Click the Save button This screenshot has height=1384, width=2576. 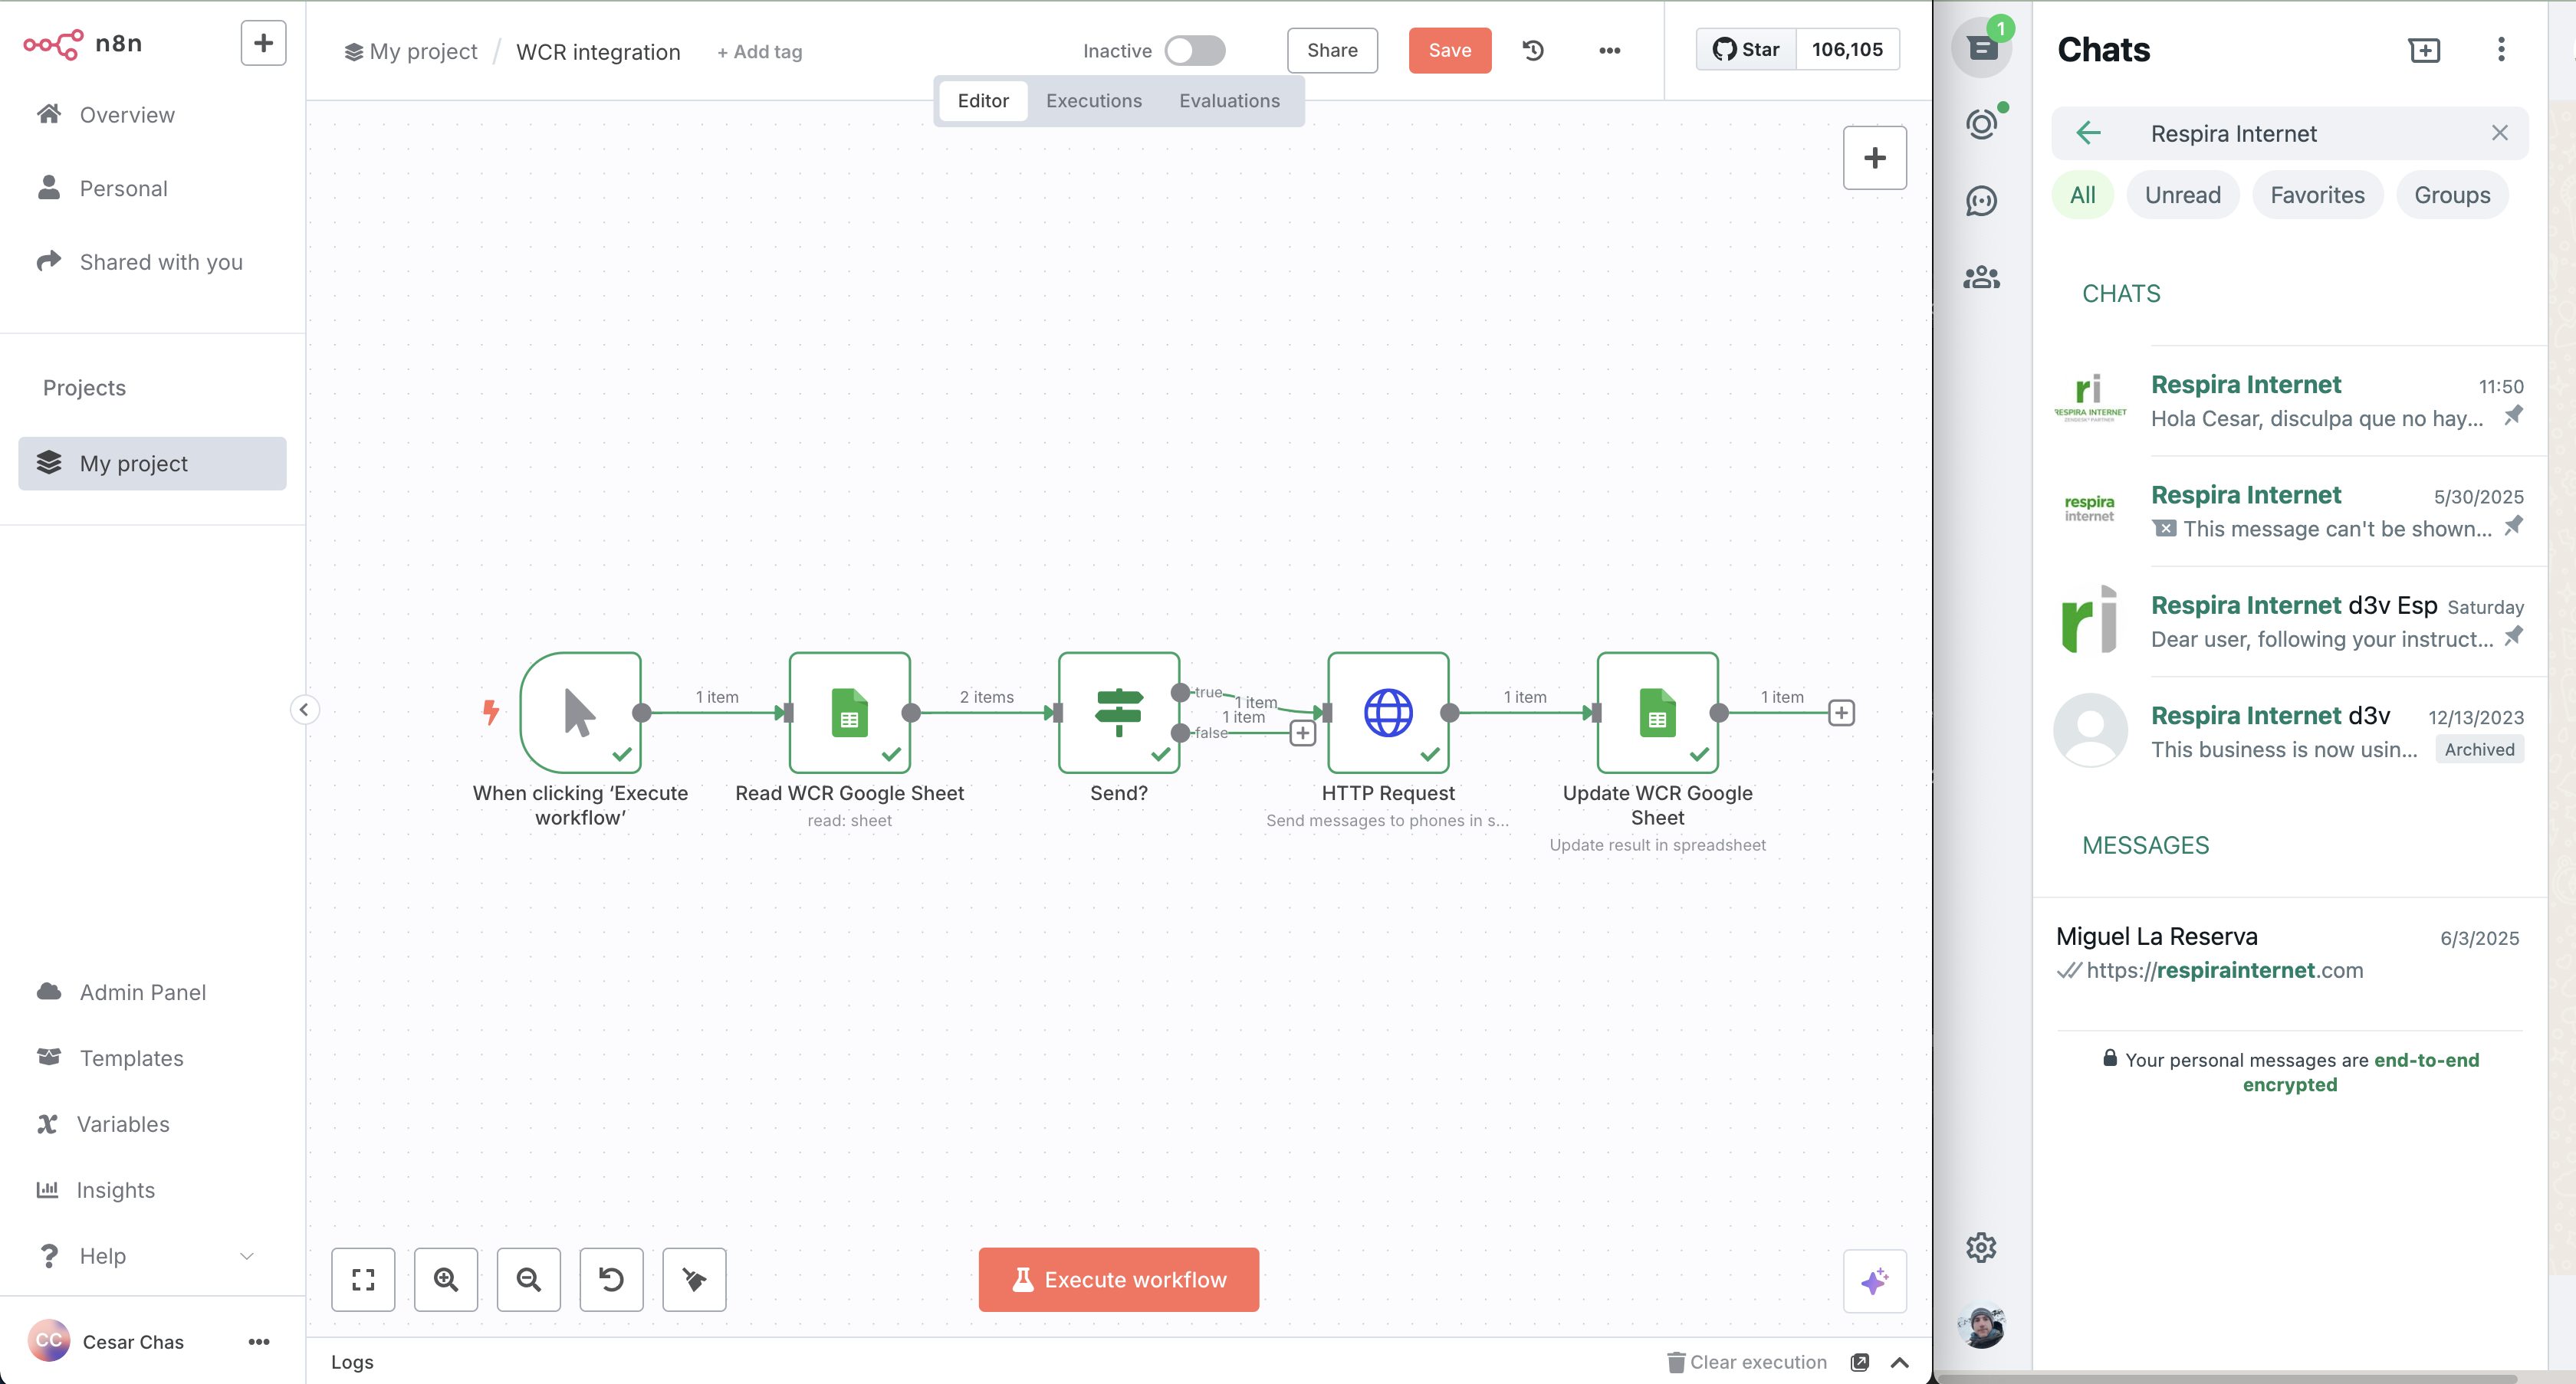click(1449, 50)
